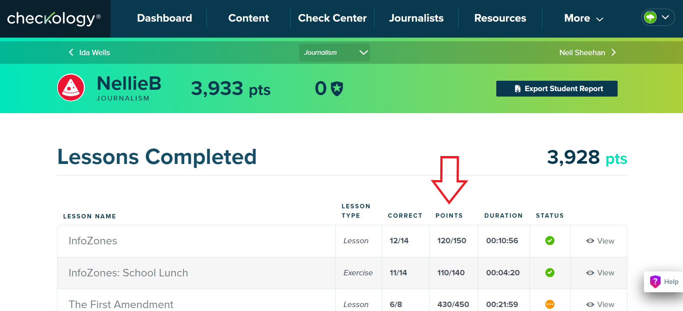Click the Checkology logo
Screen dimensions: 683x311
coord(54,19)
